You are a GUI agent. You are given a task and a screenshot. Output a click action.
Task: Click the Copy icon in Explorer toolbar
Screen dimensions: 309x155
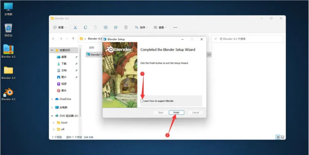(x=85, y=28)
